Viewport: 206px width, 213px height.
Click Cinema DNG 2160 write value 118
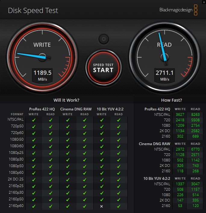coord(180,171)
